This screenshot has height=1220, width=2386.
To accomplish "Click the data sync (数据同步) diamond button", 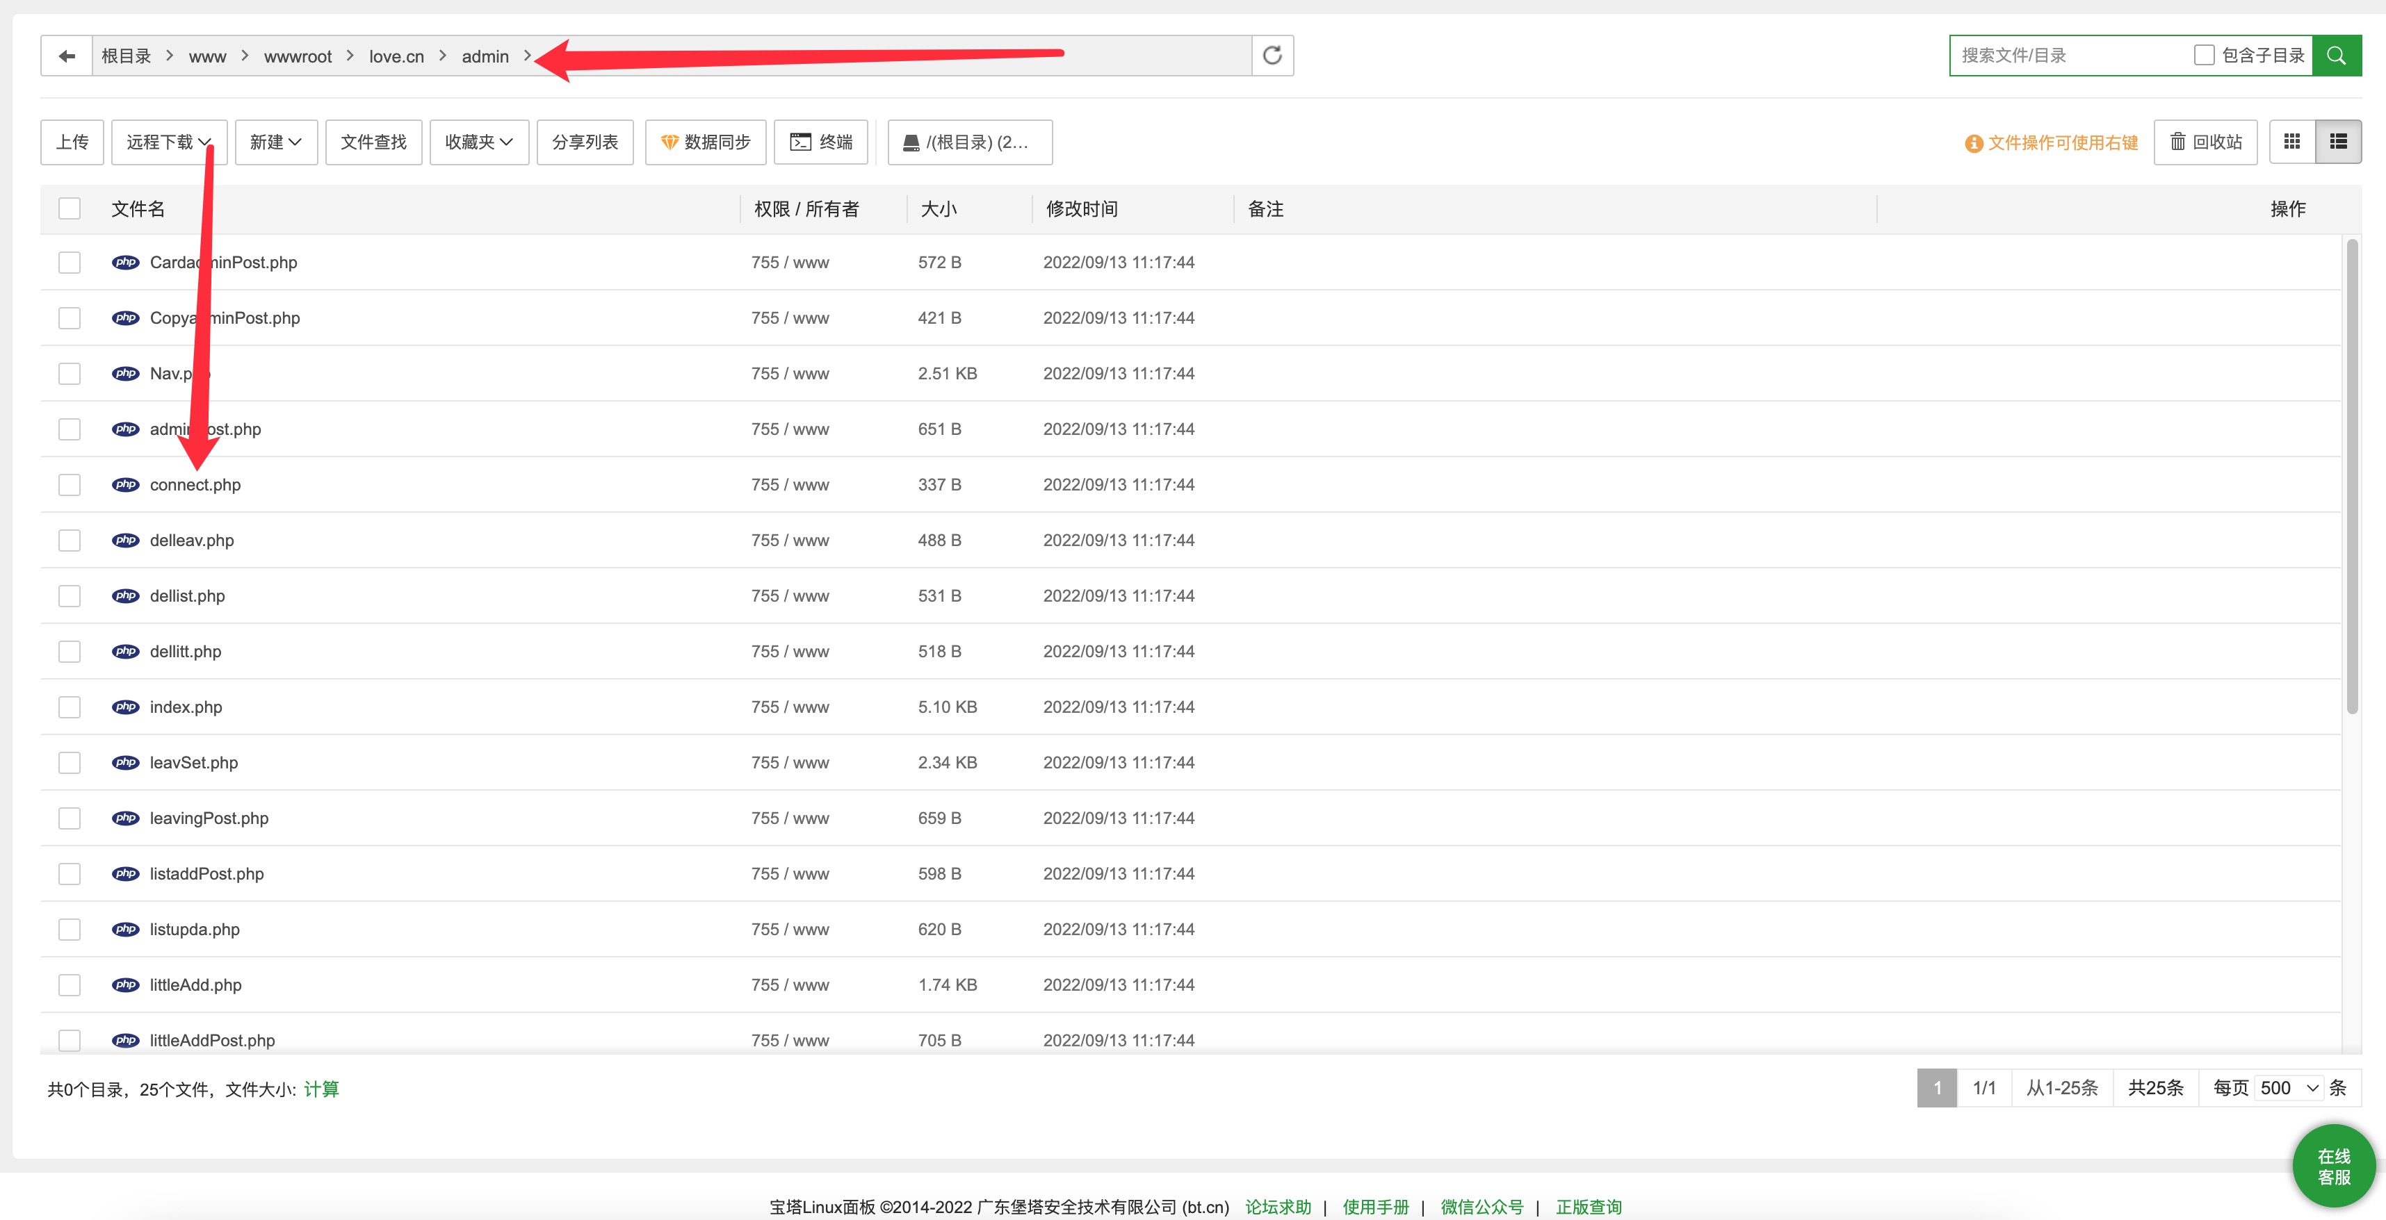I will (705, 142).
